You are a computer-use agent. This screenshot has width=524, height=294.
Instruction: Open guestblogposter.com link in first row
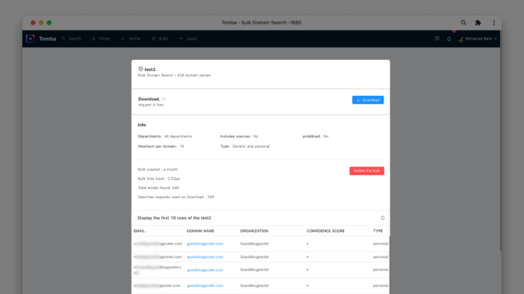pyautogui.click(x=205, y=243)
